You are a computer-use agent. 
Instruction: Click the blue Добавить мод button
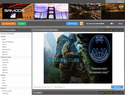tap(72, 24)
